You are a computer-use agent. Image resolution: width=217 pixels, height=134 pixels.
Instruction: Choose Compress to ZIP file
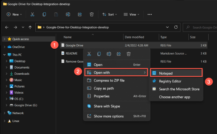pos(117,80)
